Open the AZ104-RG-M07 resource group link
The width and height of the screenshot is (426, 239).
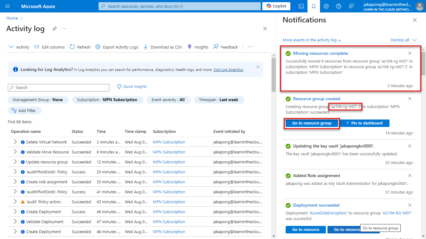coord(397,213)
